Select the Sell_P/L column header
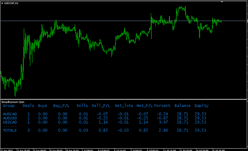Image resolution: width=248 pixels, height=151 pixels. click(x=101, y=106)
